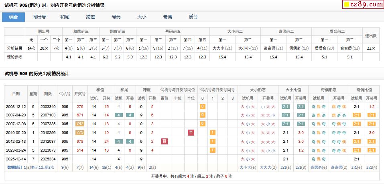Select issue number 2003340
384x184 pixels.
point(48,107)
